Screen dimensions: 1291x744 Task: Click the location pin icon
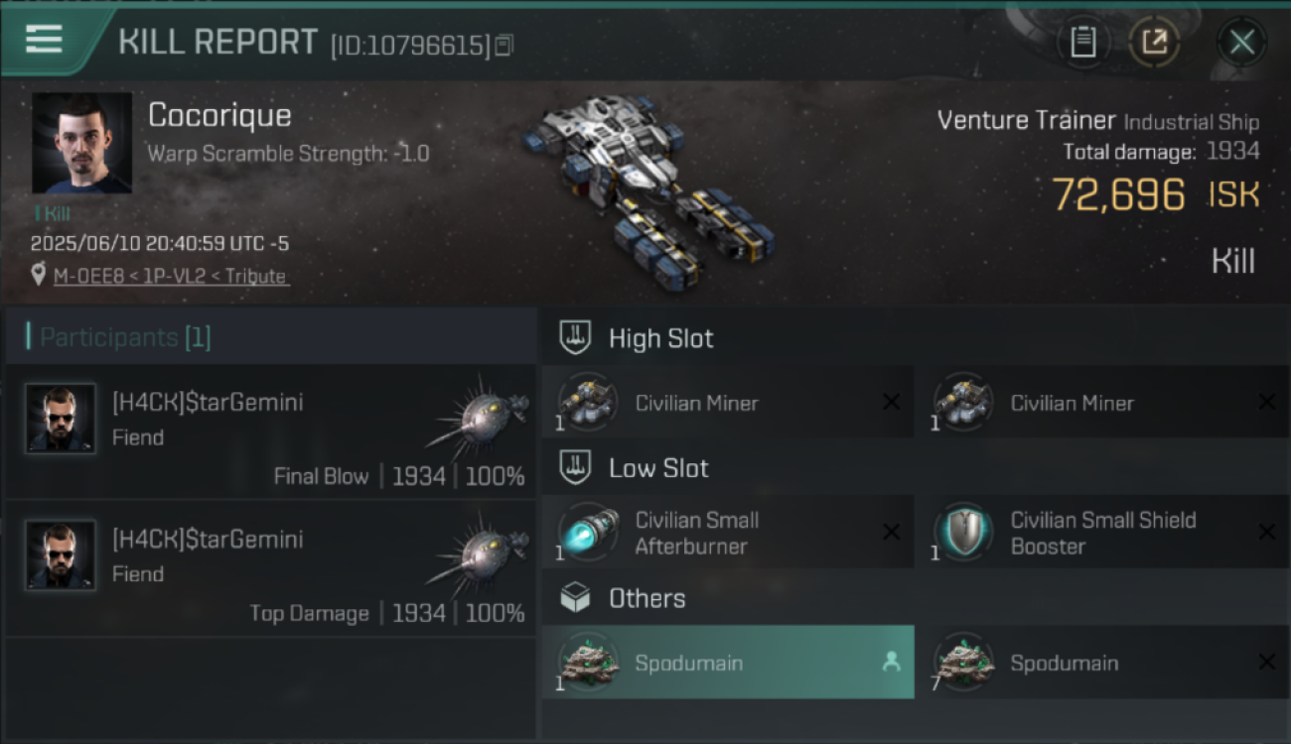tap(39, 275)
